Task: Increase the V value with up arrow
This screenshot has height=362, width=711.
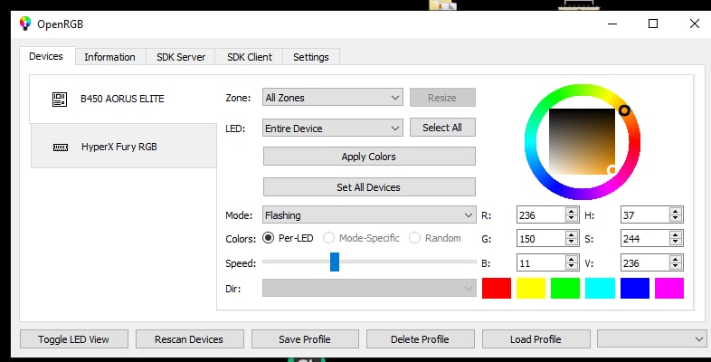Action: pyautogui.click(x=676, y=259)
